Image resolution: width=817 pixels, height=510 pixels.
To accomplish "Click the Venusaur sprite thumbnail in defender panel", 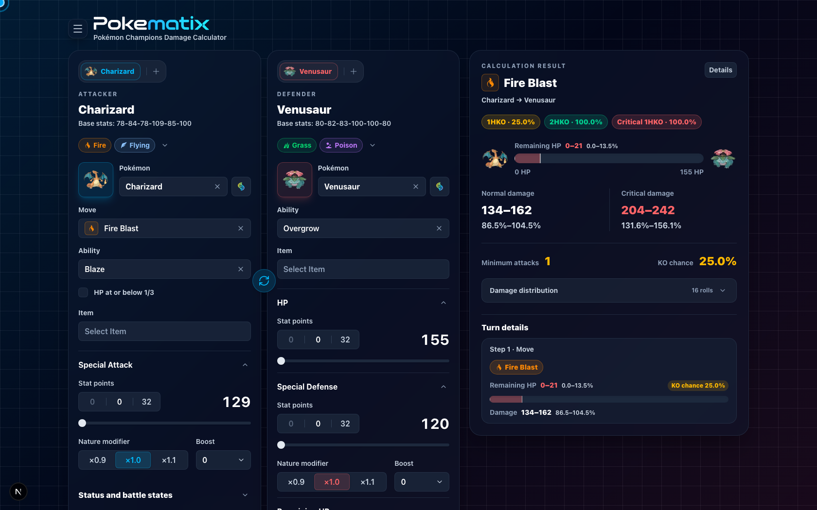I will pyautogui.click(x=295, y=180).
